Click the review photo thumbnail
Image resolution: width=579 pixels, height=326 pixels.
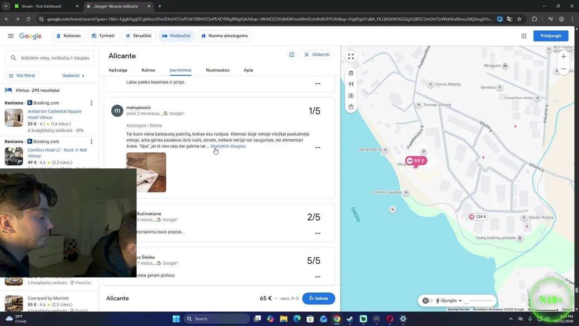pos(146,172)
